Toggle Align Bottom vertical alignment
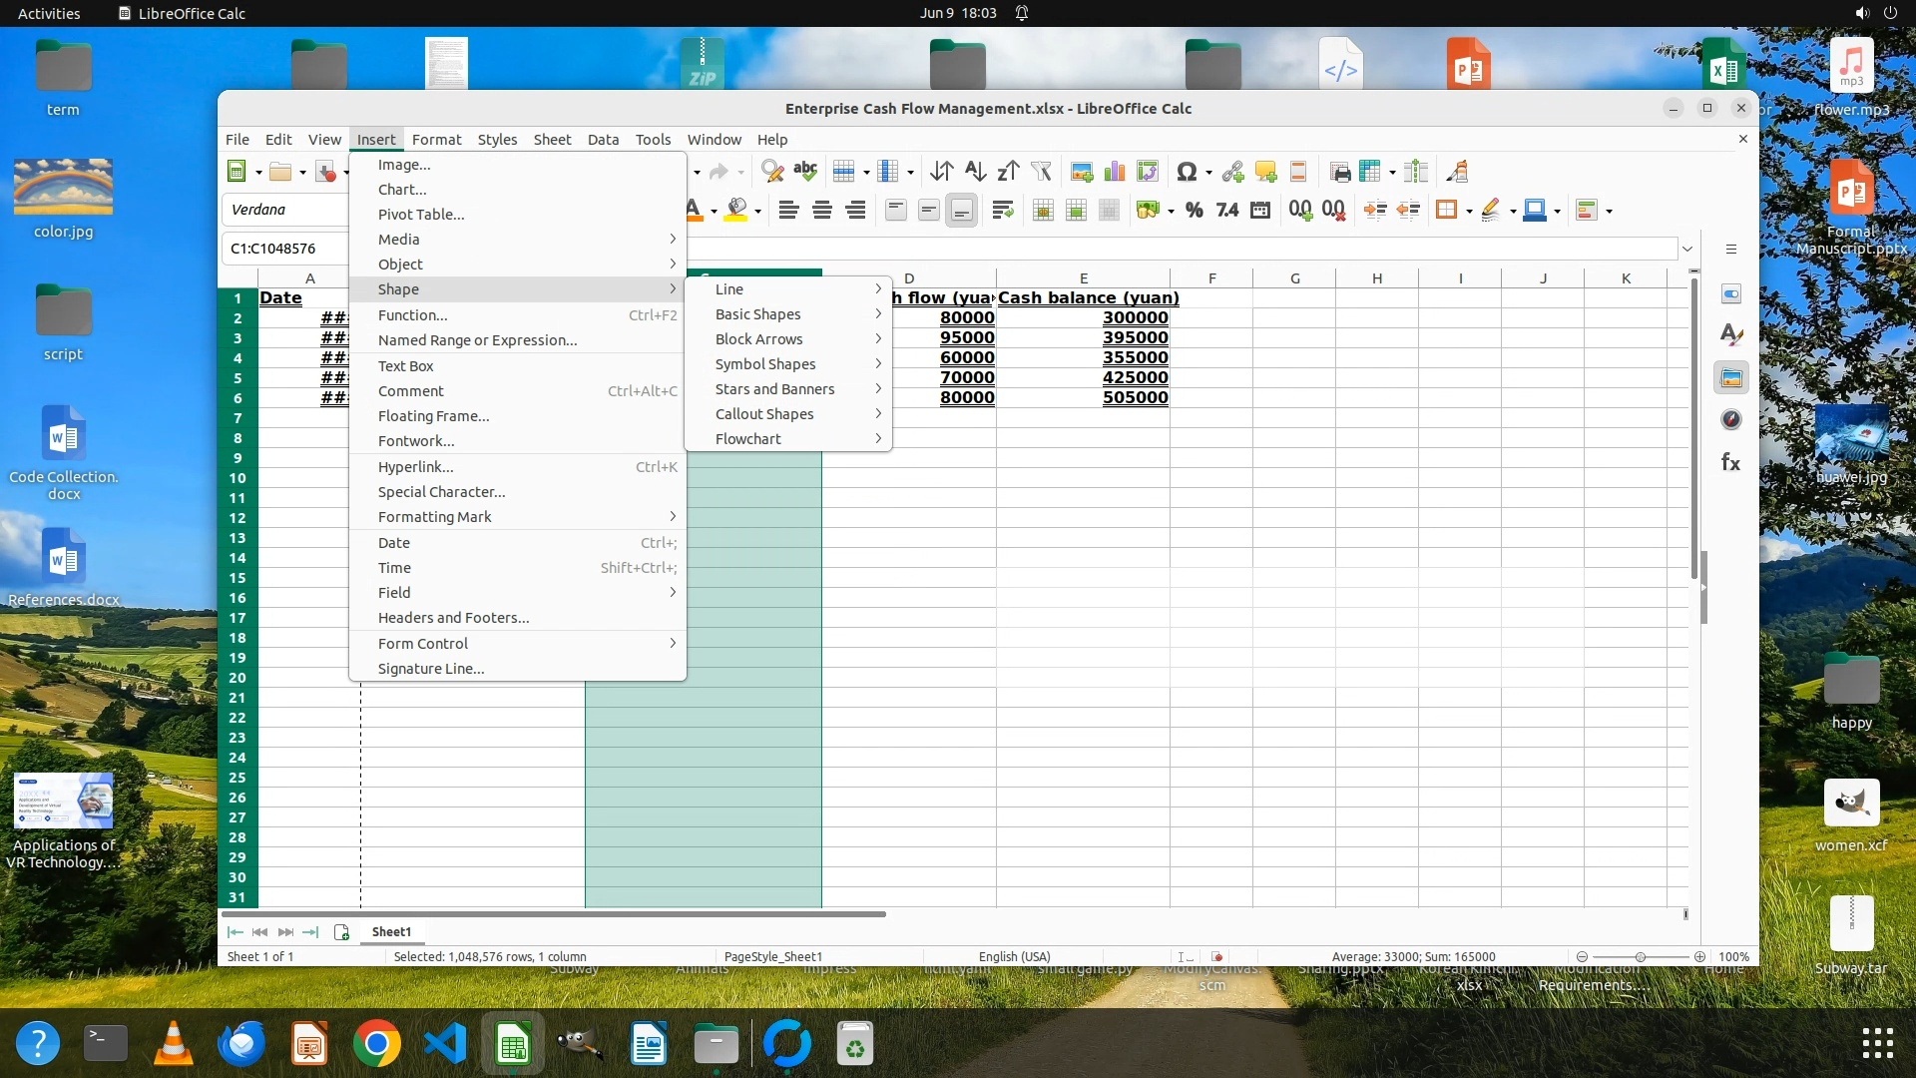The height and width of the screenshot is (1078, 1916). point(961,210)
